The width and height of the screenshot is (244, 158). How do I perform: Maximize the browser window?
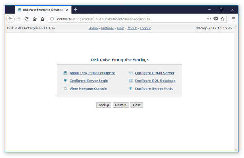221,10
